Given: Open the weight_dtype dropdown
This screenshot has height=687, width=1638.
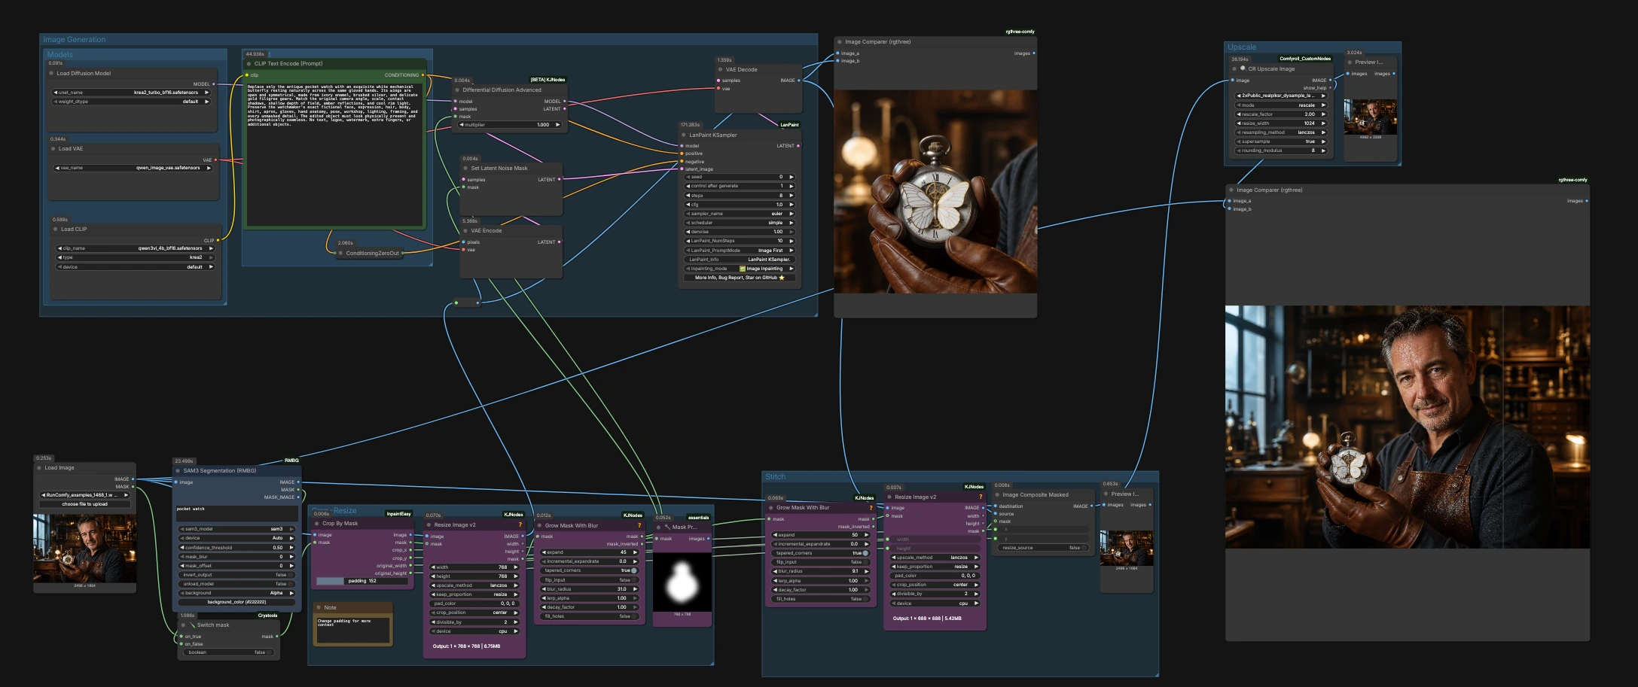Looking at the screenshot, I should click(x=131, y=102).
